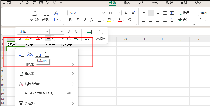Switch to the 公式 ribbon tab
210x106 pixels.
pyautogui.click(x=155, y=3)
